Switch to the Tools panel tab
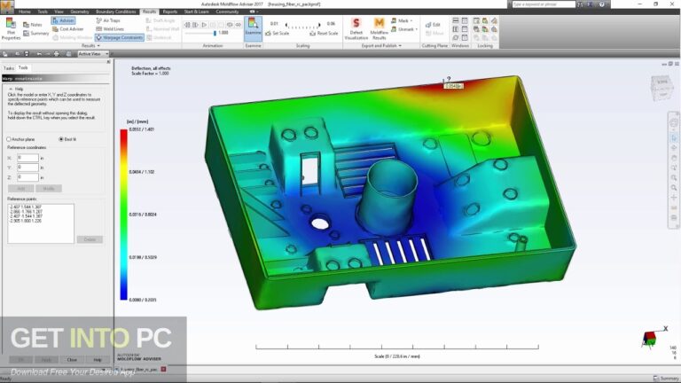Screen dimensions: 681x383 (x=23, y=67)
